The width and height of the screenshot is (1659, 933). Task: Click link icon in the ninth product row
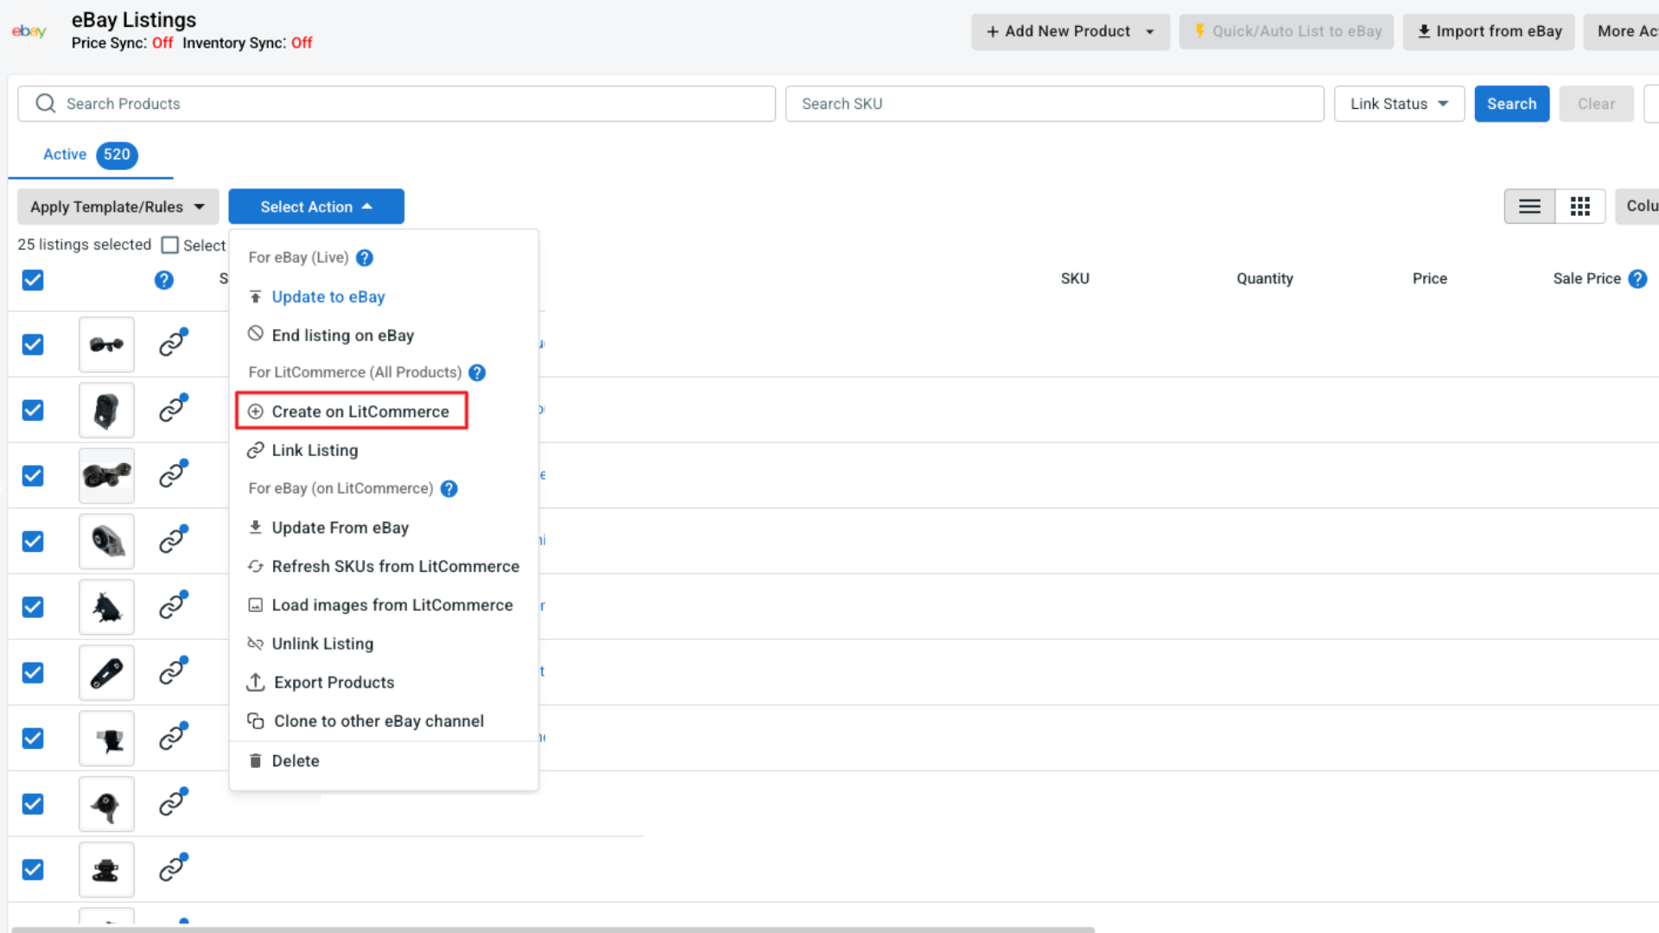[x=173, y=868]
